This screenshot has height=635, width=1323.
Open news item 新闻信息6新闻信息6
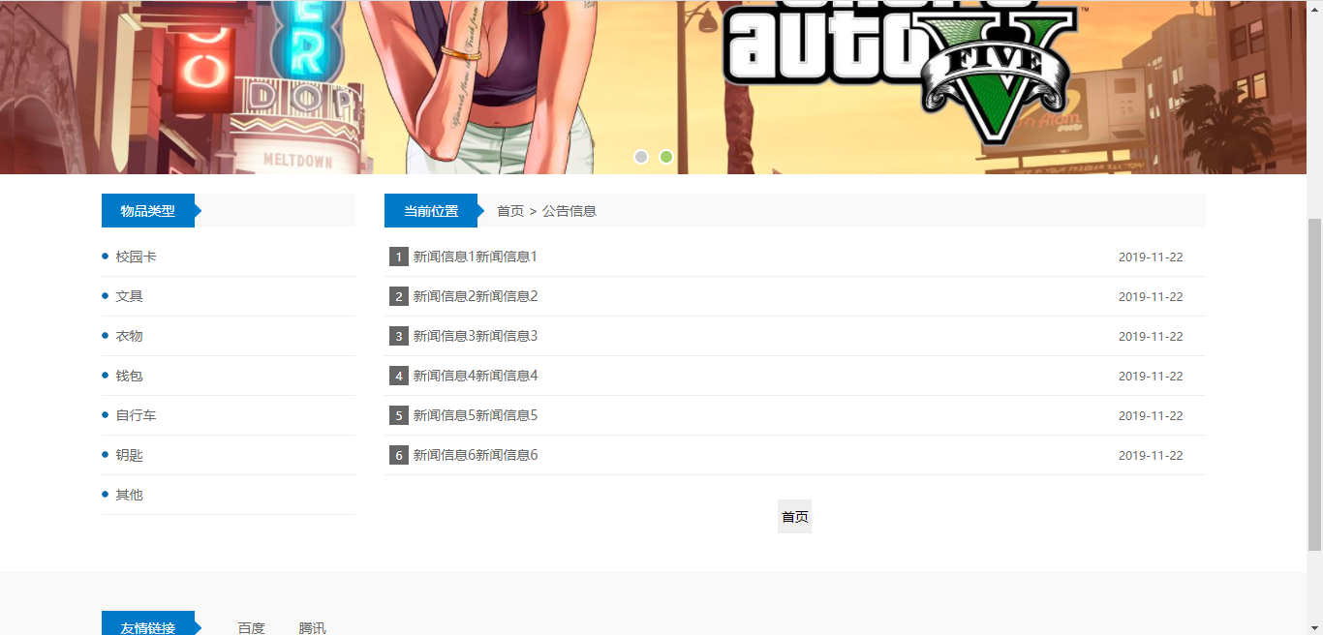[476, 455]
